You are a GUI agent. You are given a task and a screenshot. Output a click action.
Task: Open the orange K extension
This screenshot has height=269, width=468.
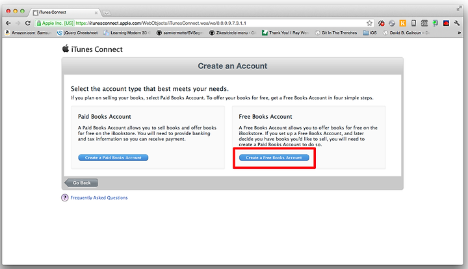point(402,23)
